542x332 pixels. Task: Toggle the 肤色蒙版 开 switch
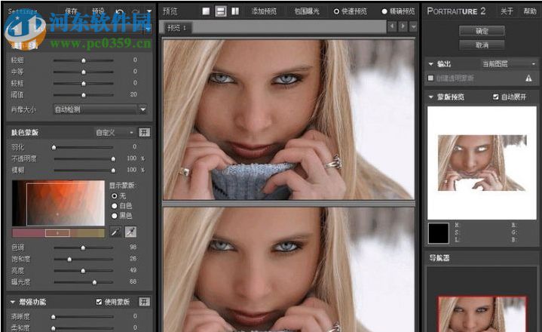click(144, 133)
